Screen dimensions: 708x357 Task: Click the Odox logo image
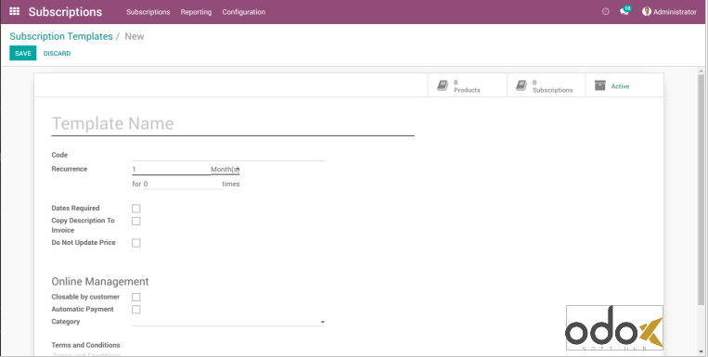pyautogui.click(x=614, y=327)
